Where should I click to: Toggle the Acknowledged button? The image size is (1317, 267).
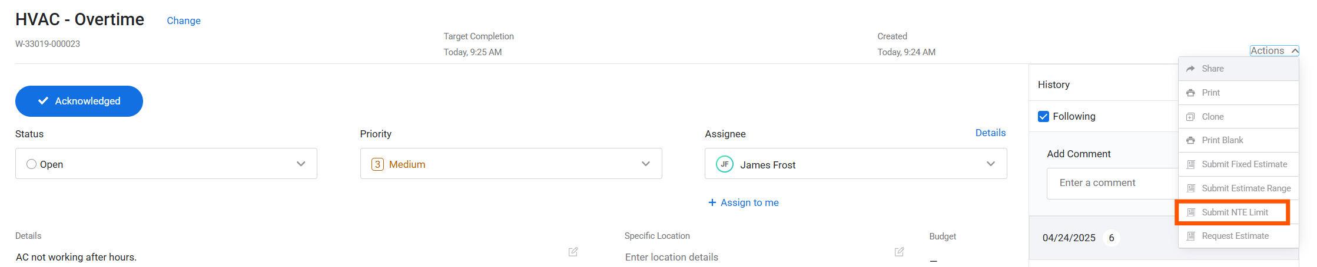coord(79,101)
